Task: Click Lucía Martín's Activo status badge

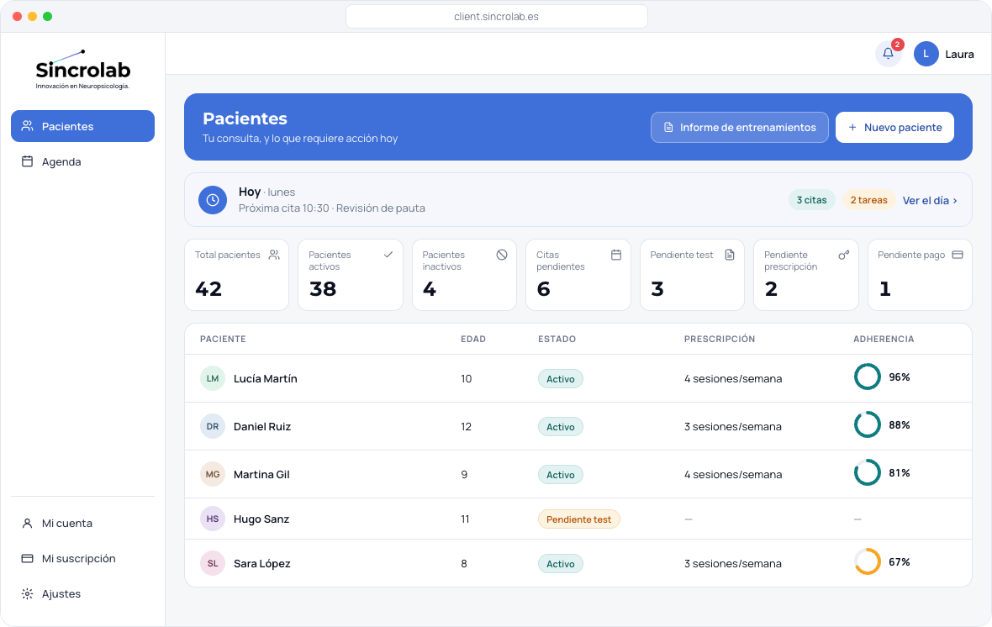Action: point(561,379)
